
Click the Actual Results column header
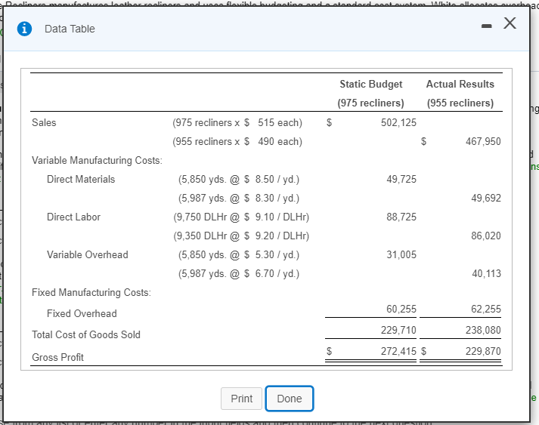click(x=460, y=84)
